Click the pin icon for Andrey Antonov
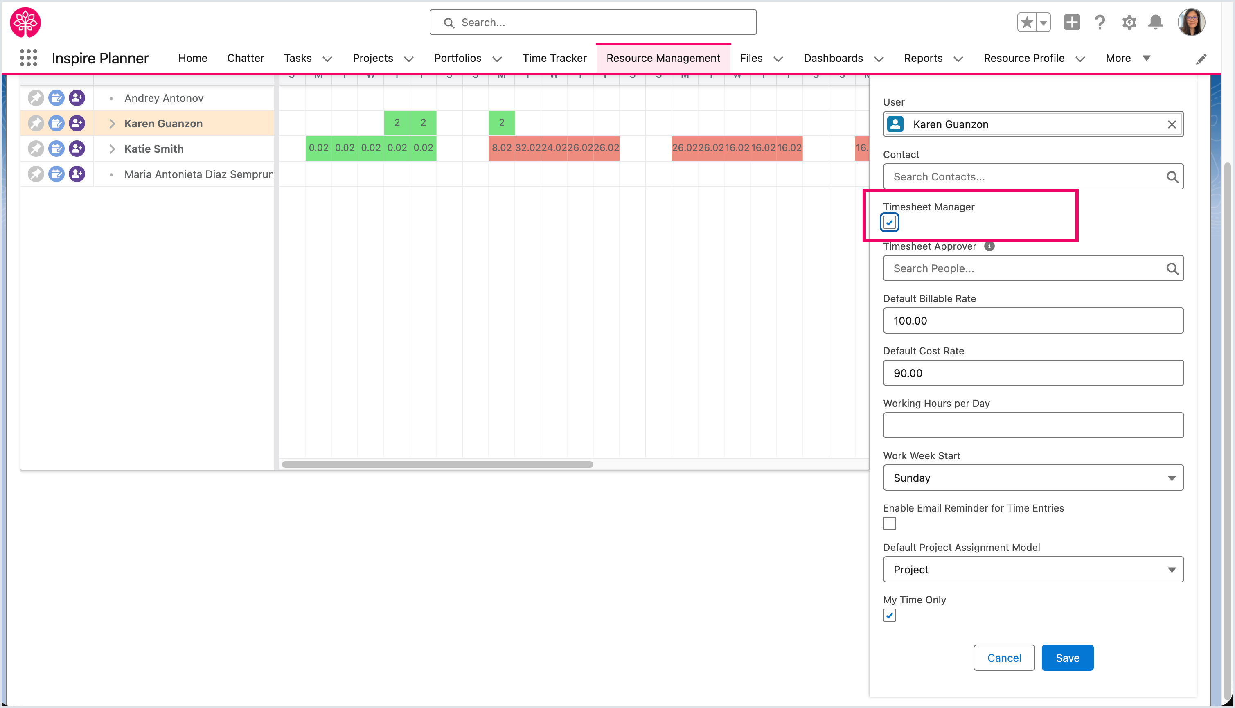Screen dimensions: 1235x708 36,98
